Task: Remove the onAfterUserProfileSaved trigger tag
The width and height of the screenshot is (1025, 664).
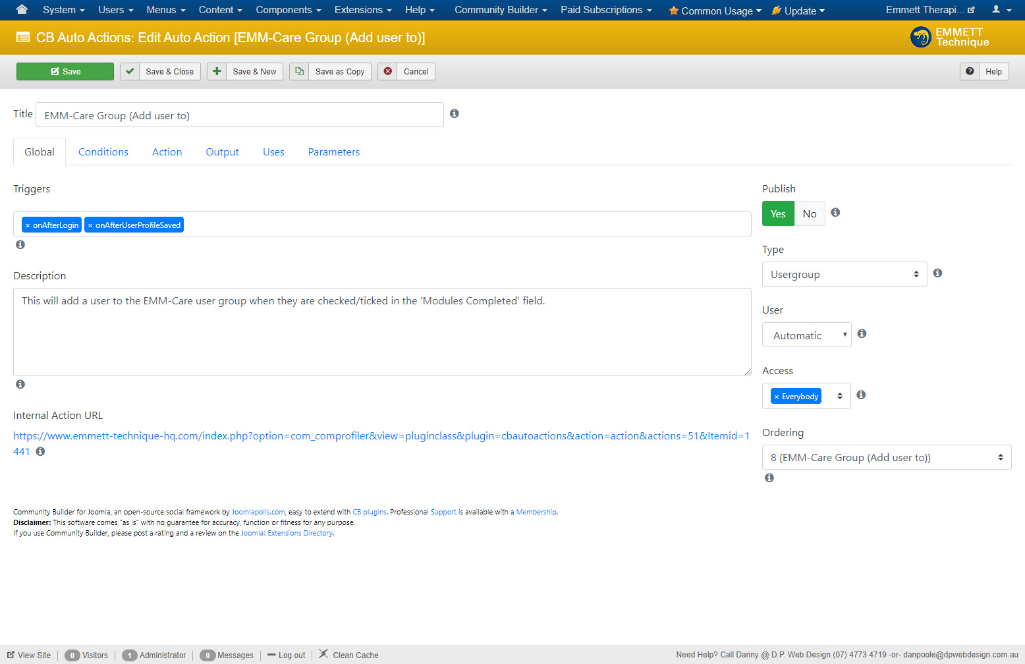Action: (x=90, y=225)
